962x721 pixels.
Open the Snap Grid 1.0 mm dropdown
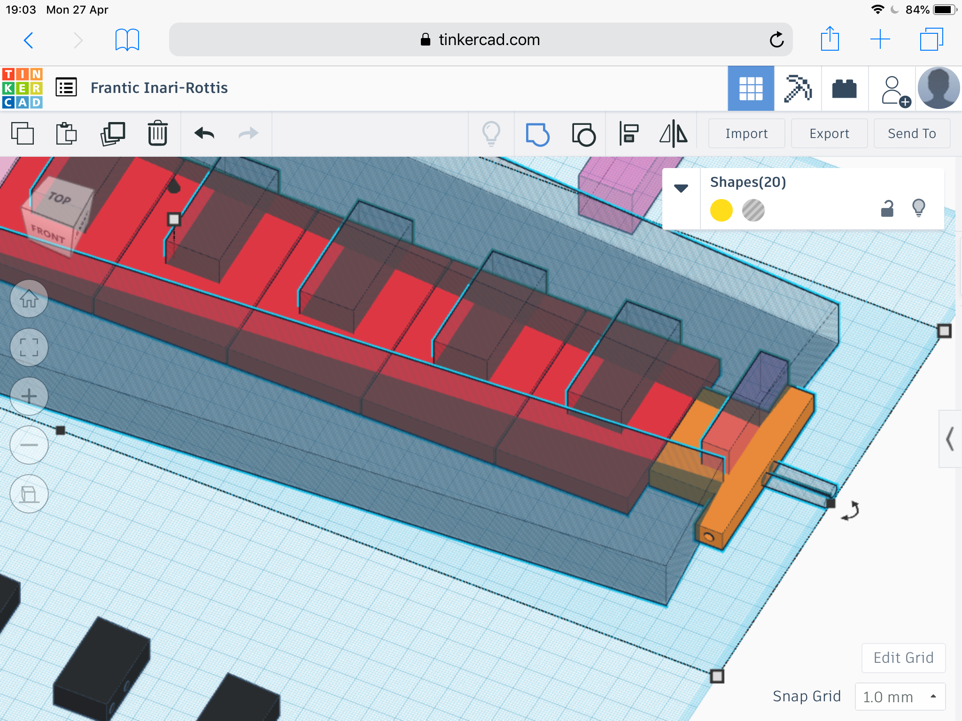pos(900,697)
